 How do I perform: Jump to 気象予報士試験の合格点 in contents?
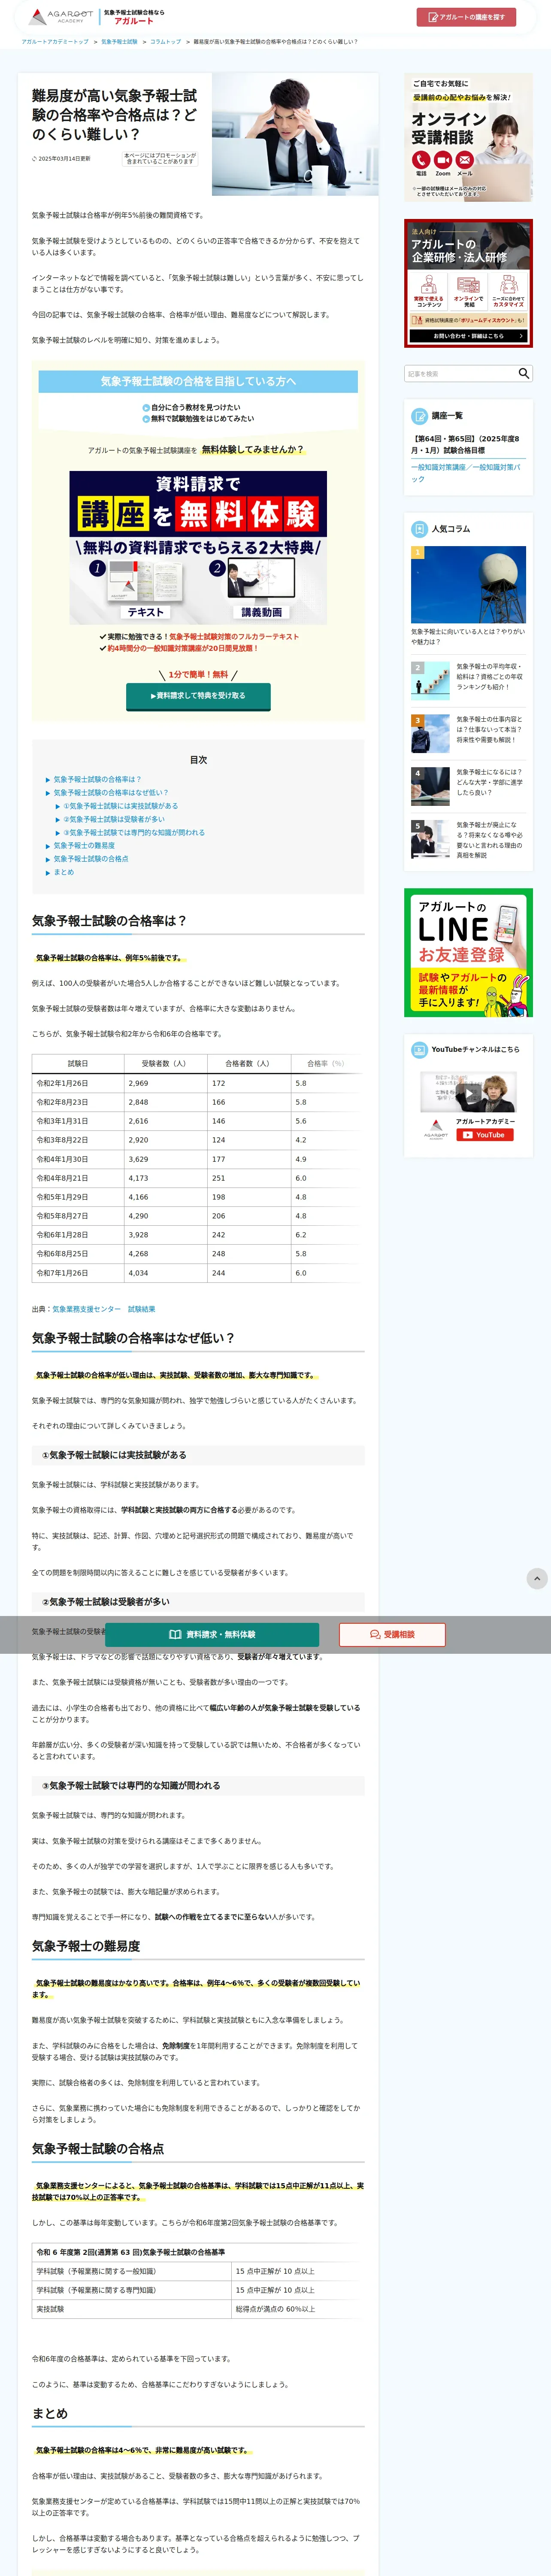pos(91,859)
